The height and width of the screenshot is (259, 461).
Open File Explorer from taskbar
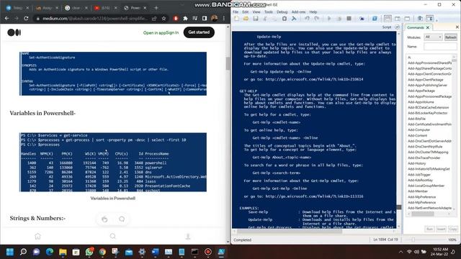(x=63, y=252)
